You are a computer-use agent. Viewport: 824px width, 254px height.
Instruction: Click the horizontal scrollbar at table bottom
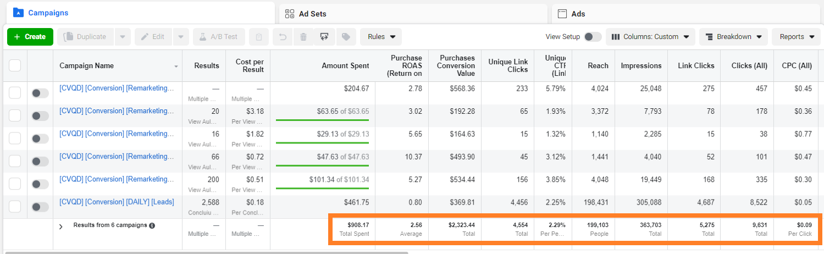coord(206,252)
